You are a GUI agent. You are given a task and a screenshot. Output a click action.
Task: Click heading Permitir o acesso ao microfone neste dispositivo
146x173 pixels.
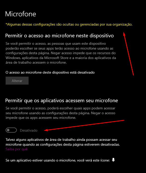point(59,36)
